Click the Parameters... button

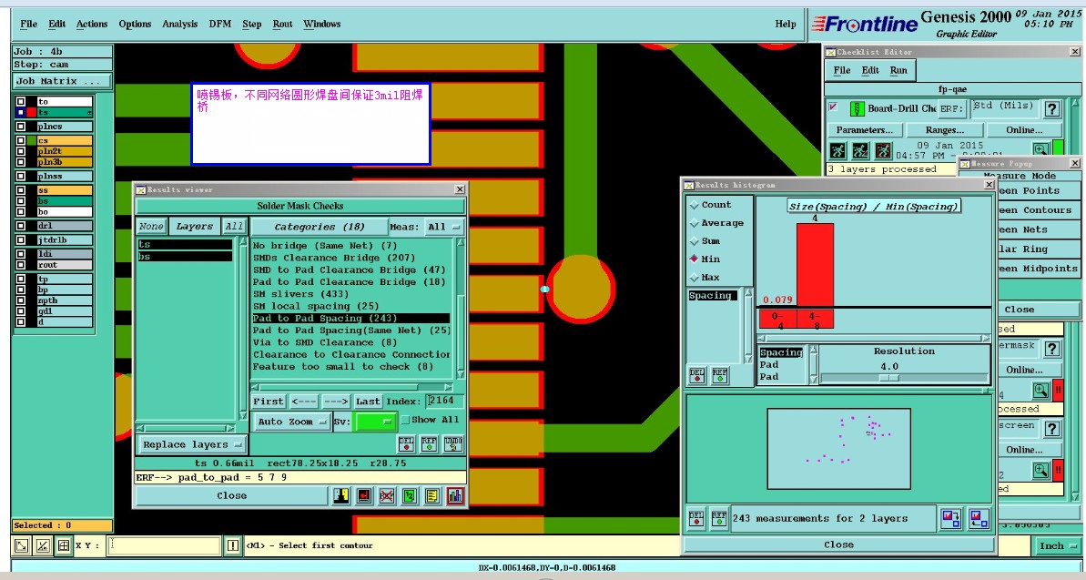(x=865, y=130)
